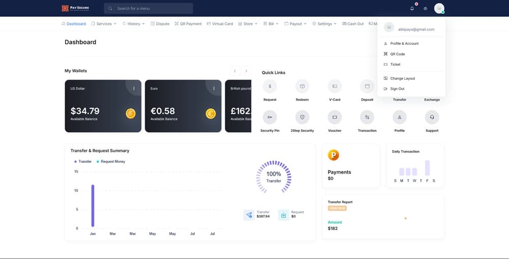Screen dimensions: 509x259
Task: Click the V-Card quick link icon
Action: [334, 86]
